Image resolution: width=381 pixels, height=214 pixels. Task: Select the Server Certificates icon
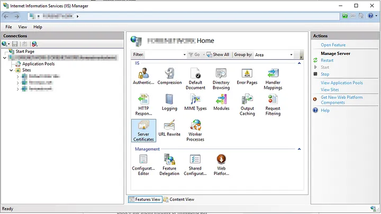pos(143,131)
